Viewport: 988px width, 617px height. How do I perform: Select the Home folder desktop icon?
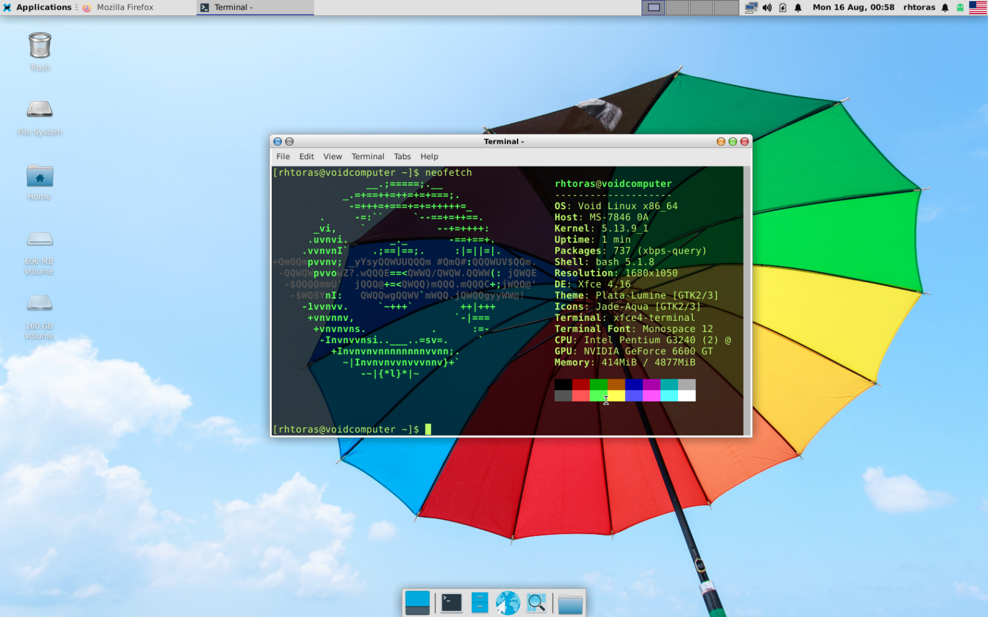click(x=40, y=182)
